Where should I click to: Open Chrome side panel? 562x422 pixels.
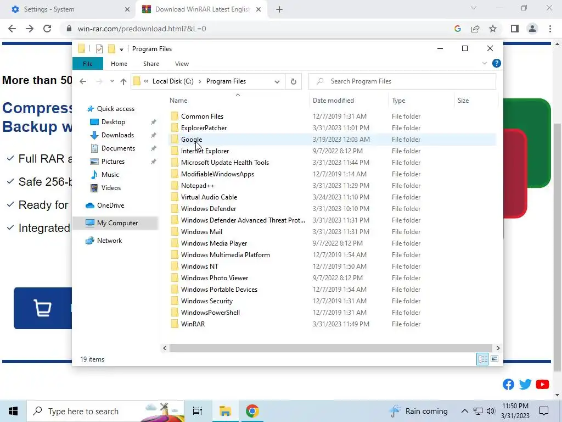coord(515,29)
